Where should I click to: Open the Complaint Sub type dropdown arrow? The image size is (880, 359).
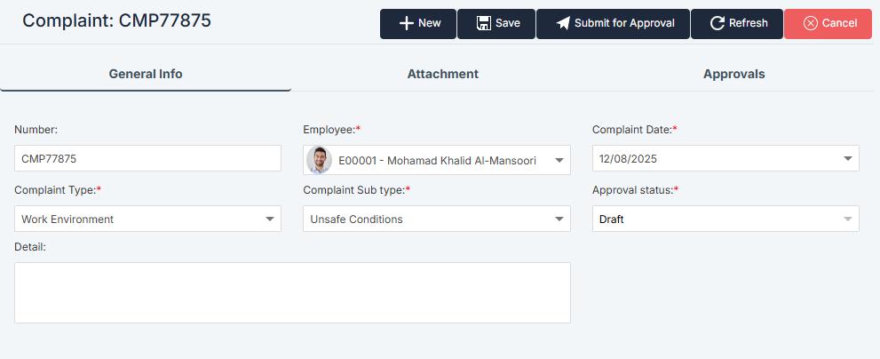tap(559, 219)
